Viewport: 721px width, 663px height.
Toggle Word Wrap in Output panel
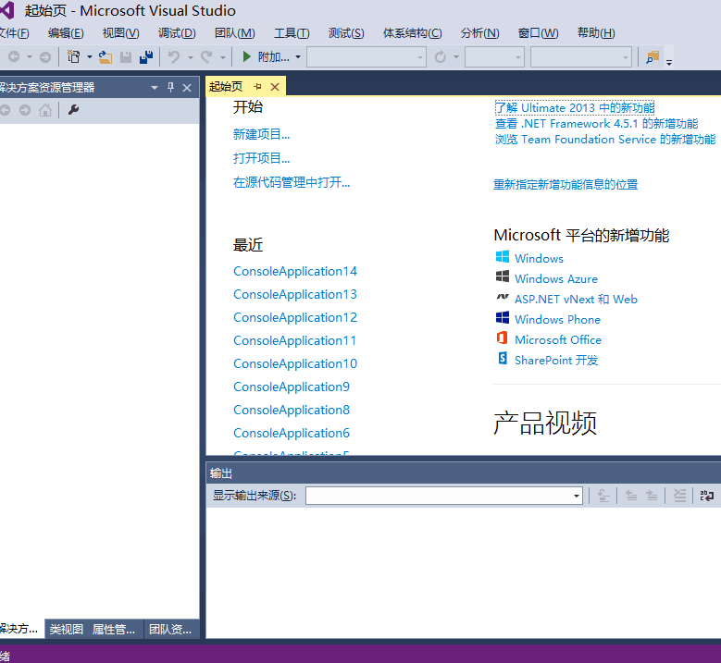[707, 496]
